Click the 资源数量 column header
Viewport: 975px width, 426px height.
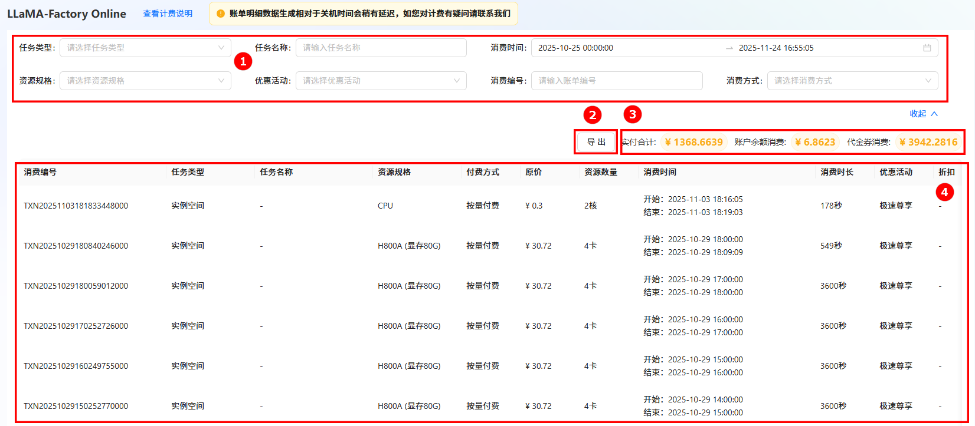coord(601,172)
